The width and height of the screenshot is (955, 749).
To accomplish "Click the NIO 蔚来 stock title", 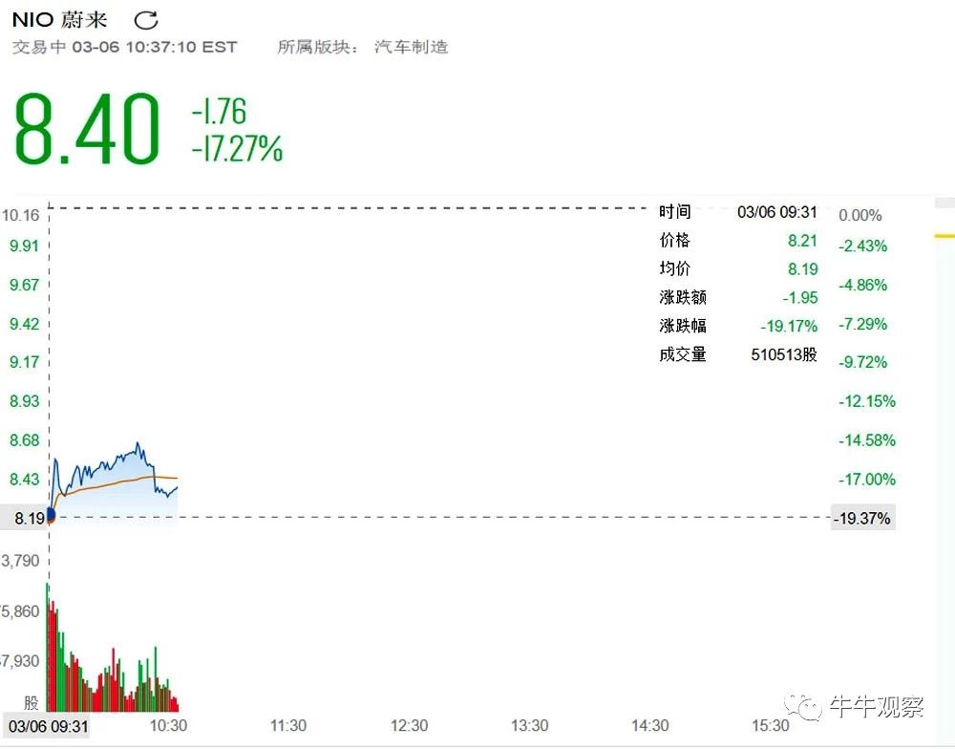I will [x=59, y=20].
